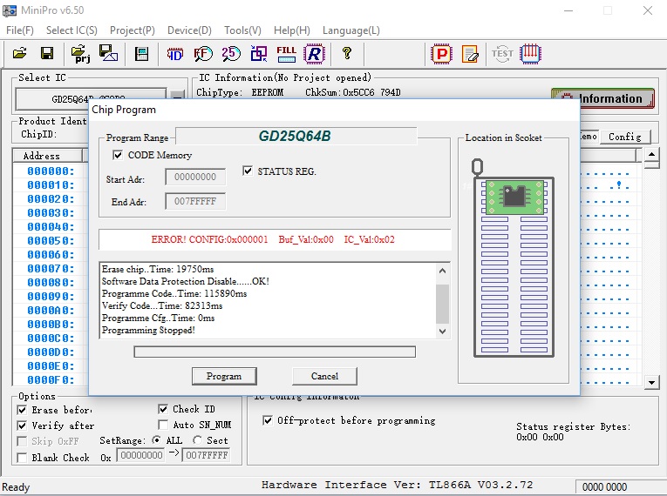Screen dimensions: 667x496
Task: Select address row 0000F0:
Action: click(x=51, y=379)
